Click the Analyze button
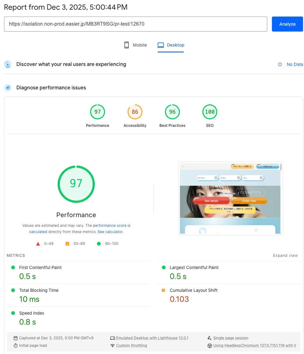 (287, 24)
